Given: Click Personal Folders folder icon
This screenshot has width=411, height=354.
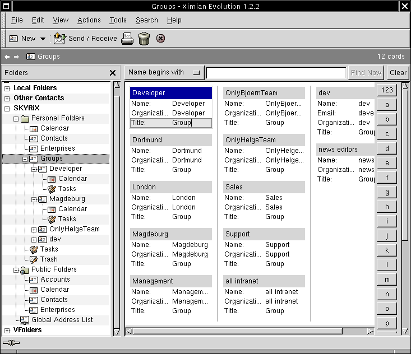Looking at the screenshot, I should (25, 119).
